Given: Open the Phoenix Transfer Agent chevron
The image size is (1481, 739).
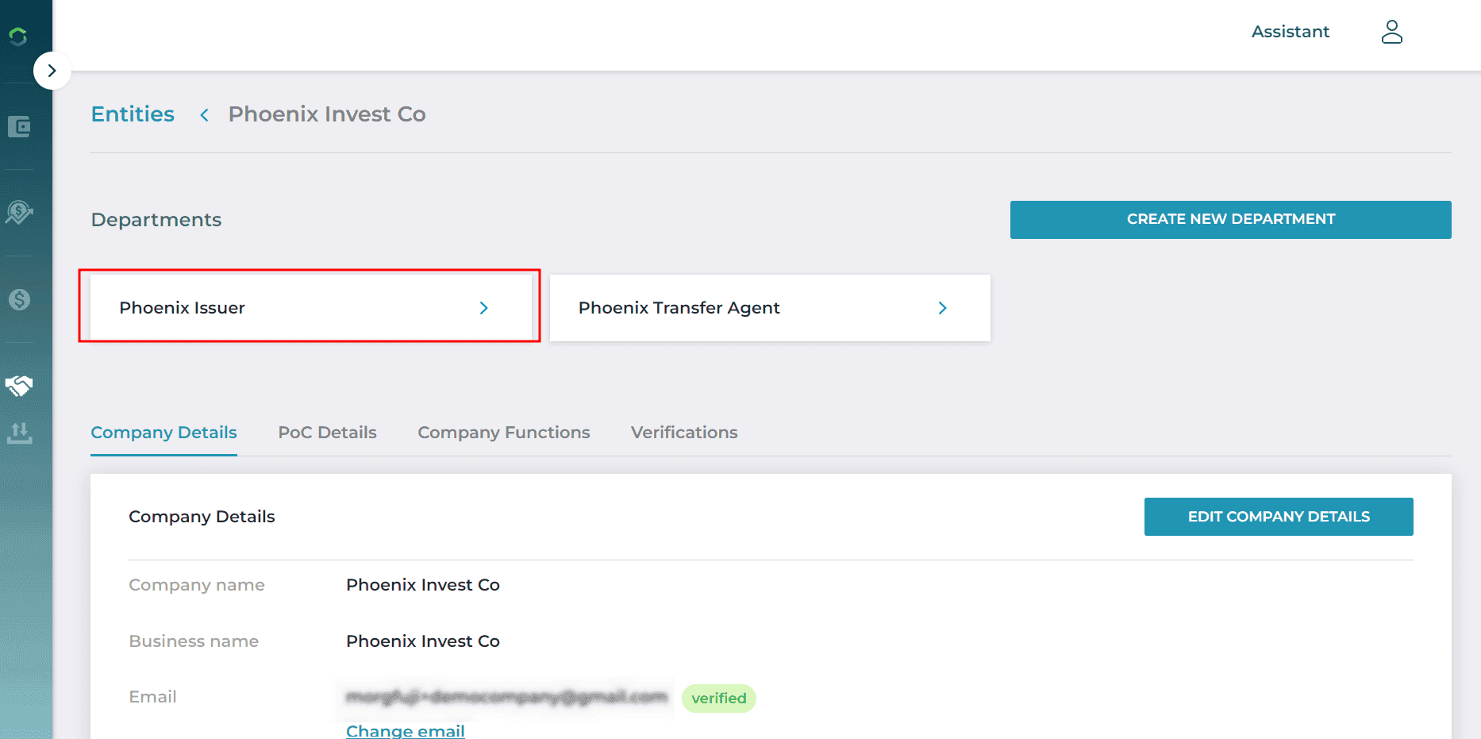Looking at the screenshot, I should 942,308.
